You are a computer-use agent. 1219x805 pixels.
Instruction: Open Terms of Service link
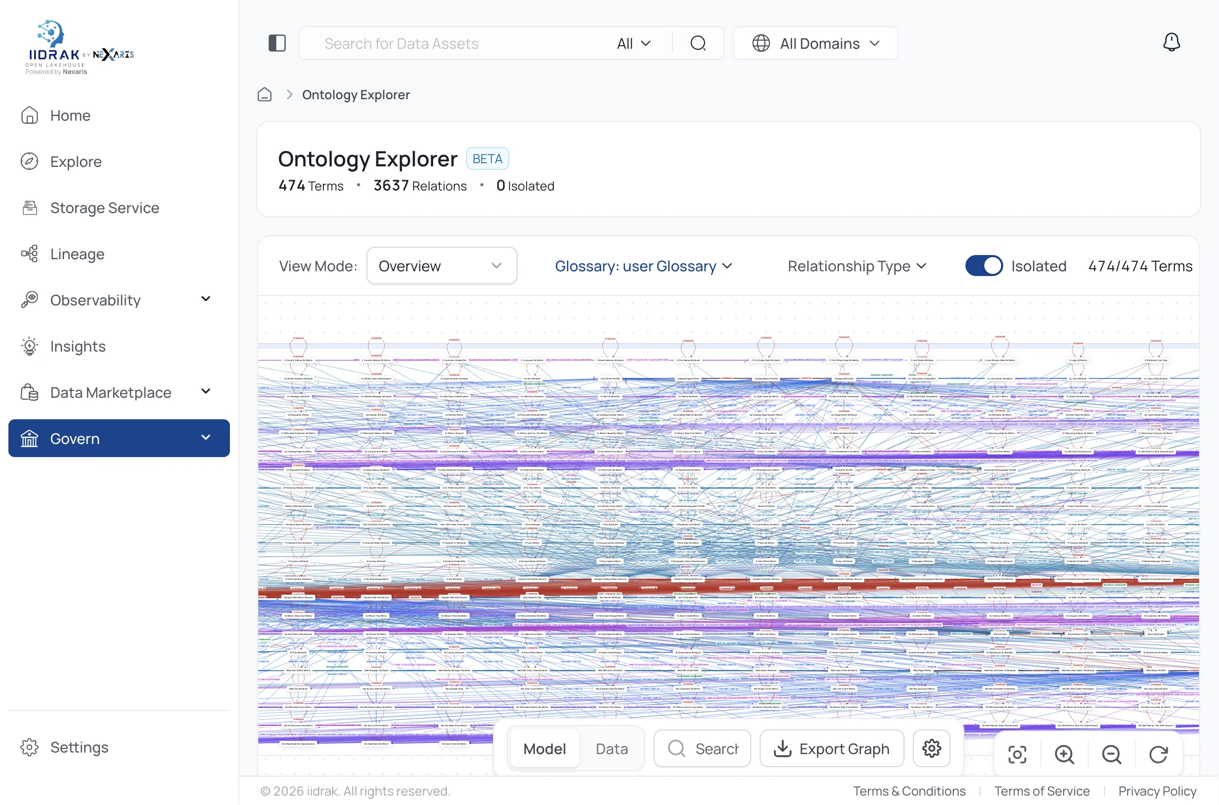click(1042, 791)
